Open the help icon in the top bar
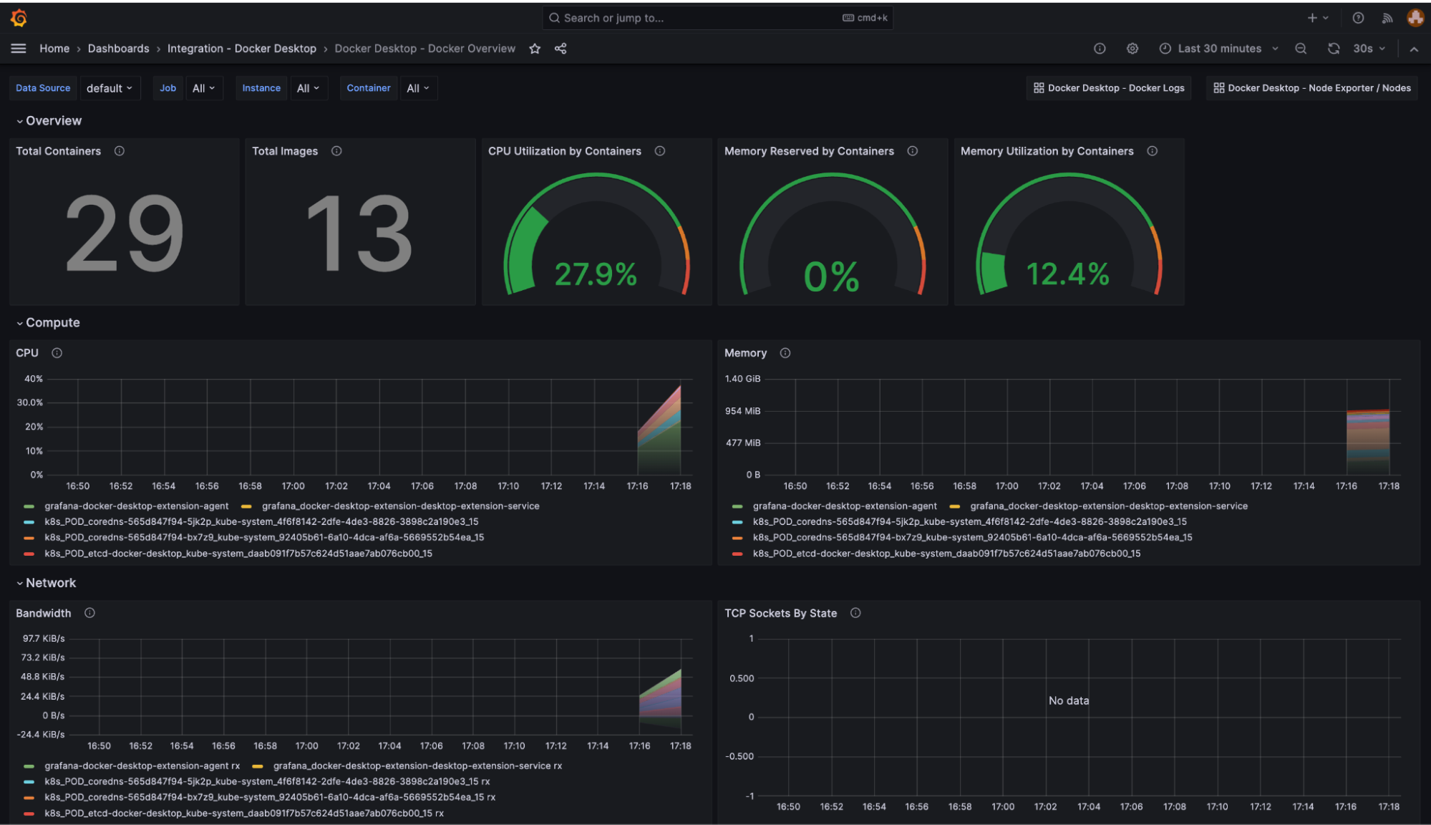This screenshot has height=825, width=1431. click(1358, 17)
